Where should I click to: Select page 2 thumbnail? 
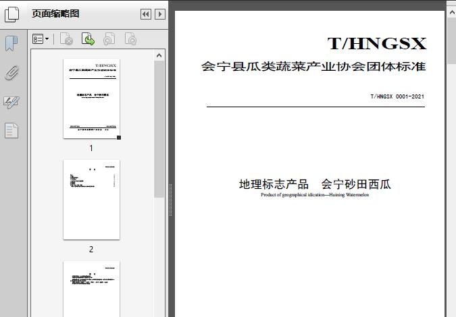pyautogui.click(x=91, y=200)
